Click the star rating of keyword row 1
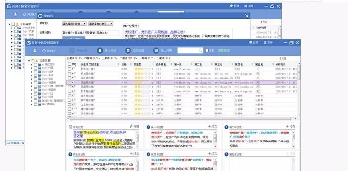Screen dimensions: 348x171 coord(142,69)
